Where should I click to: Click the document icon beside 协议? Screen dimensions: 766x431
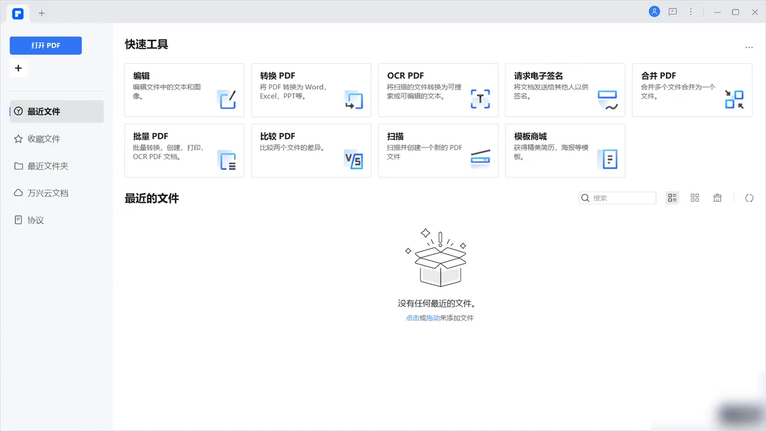click(19, 220)
